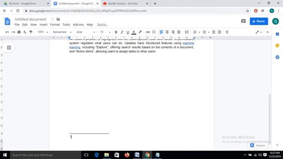Toggle Italic formatting
283x159 pixels.
coord(122,32)
